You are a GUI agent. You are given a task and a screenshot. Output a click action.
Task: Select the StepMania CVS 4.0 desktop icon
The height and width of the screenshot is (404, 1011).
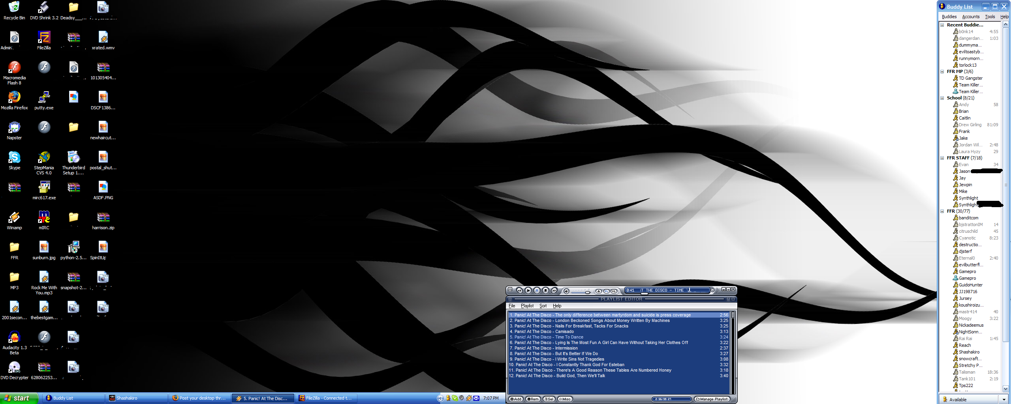(x=44, y=163)
